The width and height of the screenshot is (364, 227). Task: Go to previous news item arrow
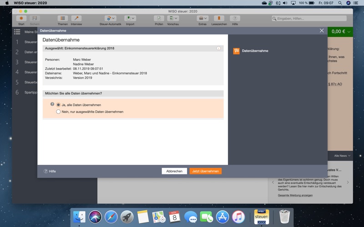click(273, 183)
